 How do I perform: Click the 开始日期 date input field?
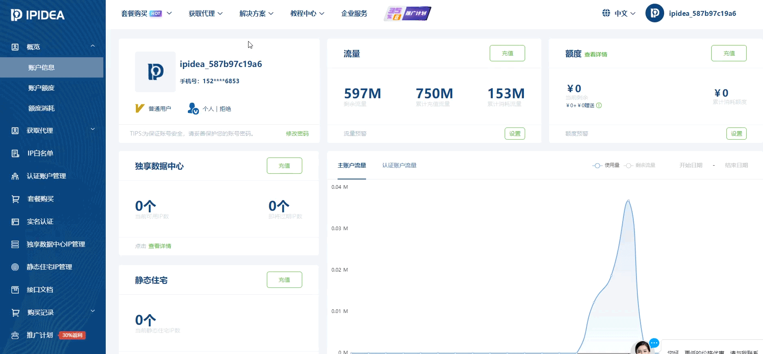(x=691, y=165)
